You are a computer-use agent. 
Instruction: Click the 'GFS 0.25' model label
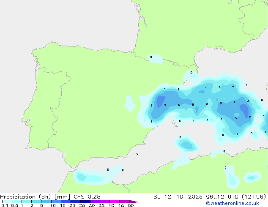pos(87,197)
